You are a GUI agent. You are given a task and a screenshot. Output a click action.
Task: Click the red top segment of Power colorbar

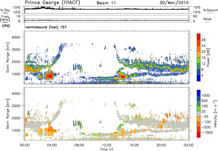199,37
